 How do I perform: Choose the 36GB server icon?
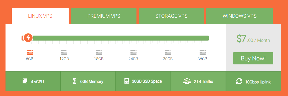tap(203, 52)
